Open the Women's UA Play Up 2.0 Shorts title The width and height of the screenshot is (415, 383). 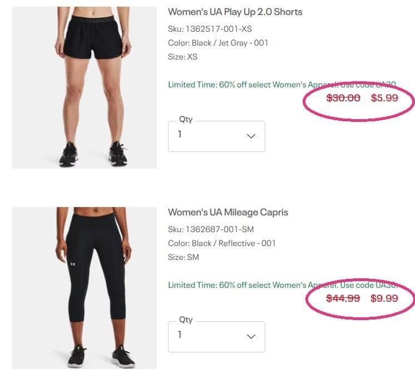(235, 12)
